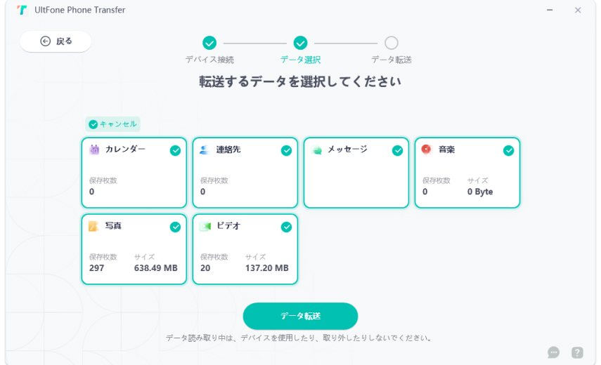This screenshot has width=601, height=365.
Task: Click the messages (メッセージ) bubble icon
Action: 316,150
